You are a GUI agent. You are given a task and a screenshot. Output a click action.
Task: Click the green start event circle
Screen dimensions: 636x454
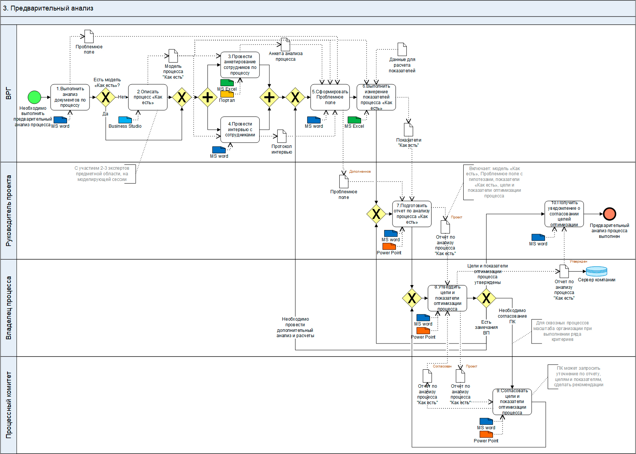pyautogui.click(x=34, y=97)
